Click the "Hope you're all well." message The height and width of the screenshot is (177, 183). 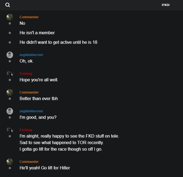pos(39,80)
